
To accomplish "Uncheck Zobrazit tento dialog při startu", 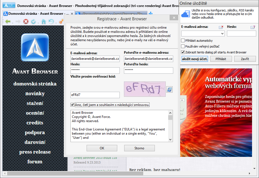I will coord(183,52).
